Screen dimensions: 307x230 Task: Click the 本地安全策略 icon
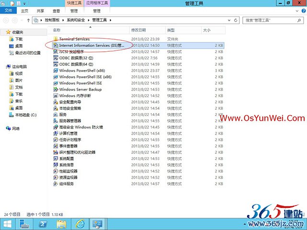pos(56,108)
